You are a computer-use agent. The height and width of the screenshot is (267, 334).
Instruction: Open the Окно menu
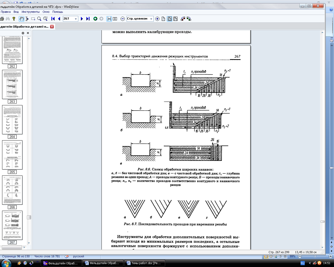click(46, 12)
